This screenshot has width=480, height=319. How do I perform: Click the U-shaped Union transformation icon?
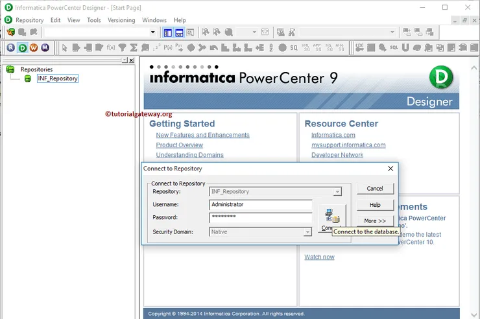[405, 48]
